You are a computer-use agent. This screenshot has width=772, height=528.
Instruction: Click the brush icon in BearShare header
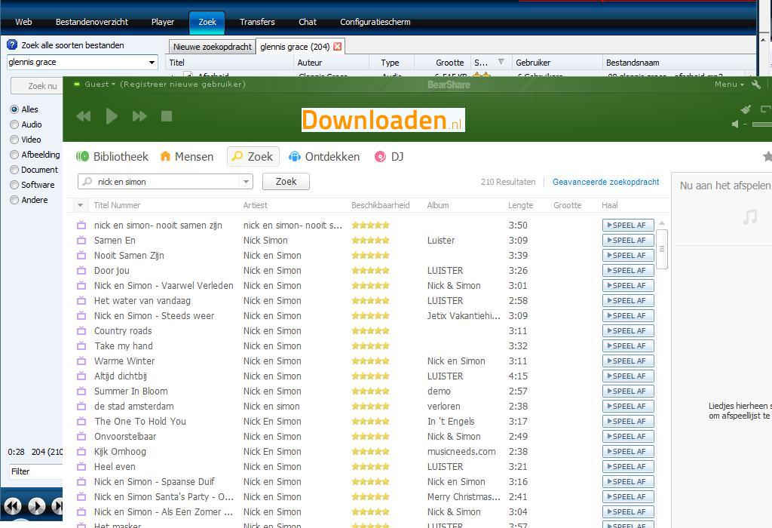point(746,109)
